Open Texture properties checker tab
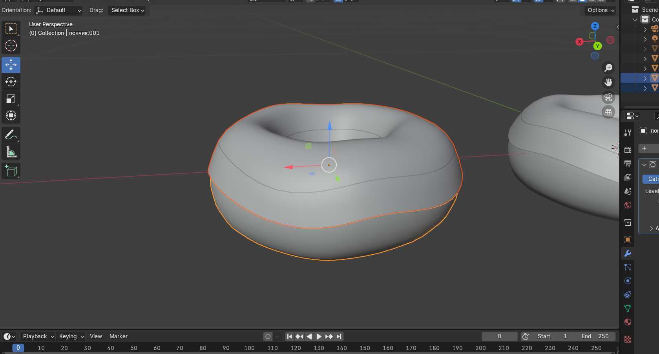Viewport: 659px width, 354px height. [628, 339]
